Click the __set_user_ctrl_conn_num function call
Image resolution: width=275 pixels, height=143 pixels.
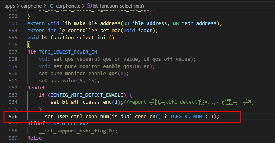[x=74, y=117]
